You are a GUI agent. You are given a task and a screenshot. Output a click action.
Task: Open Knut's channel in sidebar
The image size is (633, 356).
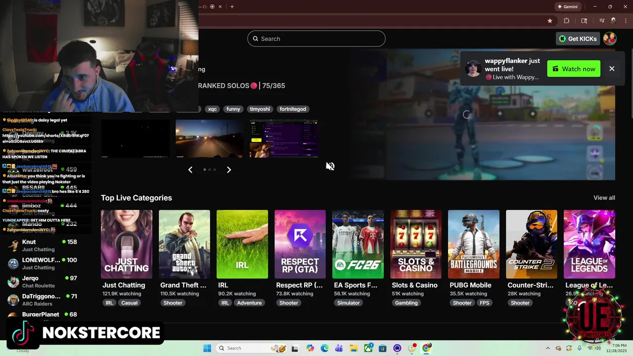tap(45, 245)
